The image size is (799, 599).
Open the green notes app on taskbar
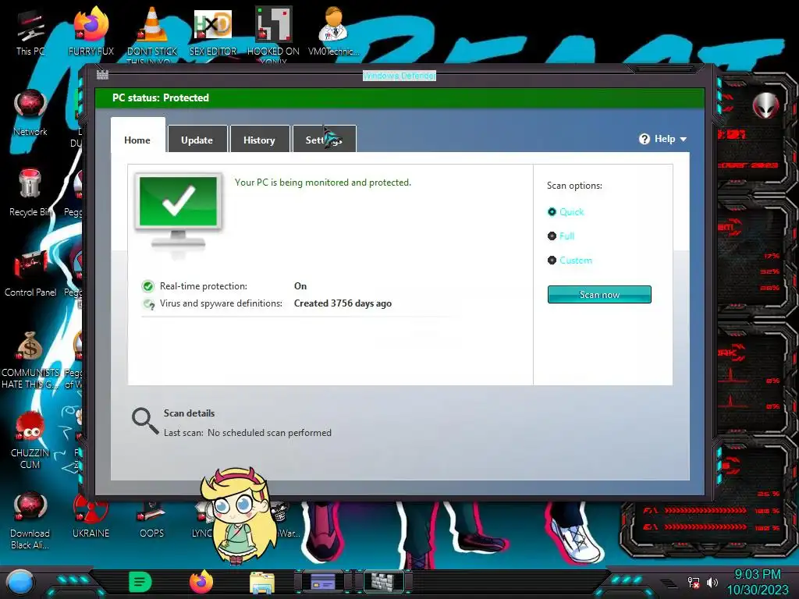(x=140, y=582)
